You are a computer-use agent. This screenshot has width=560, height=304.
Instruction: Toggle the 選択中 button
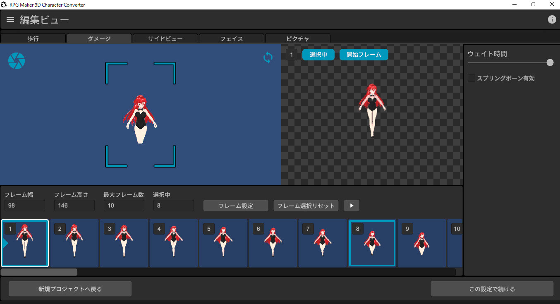click(x=318, y=54)
